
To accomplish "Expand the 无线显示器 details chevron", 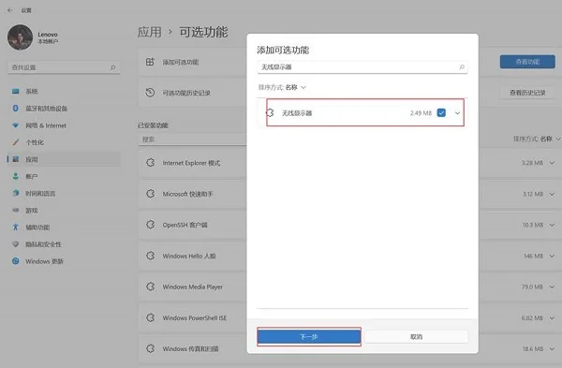I will (457, 113).
